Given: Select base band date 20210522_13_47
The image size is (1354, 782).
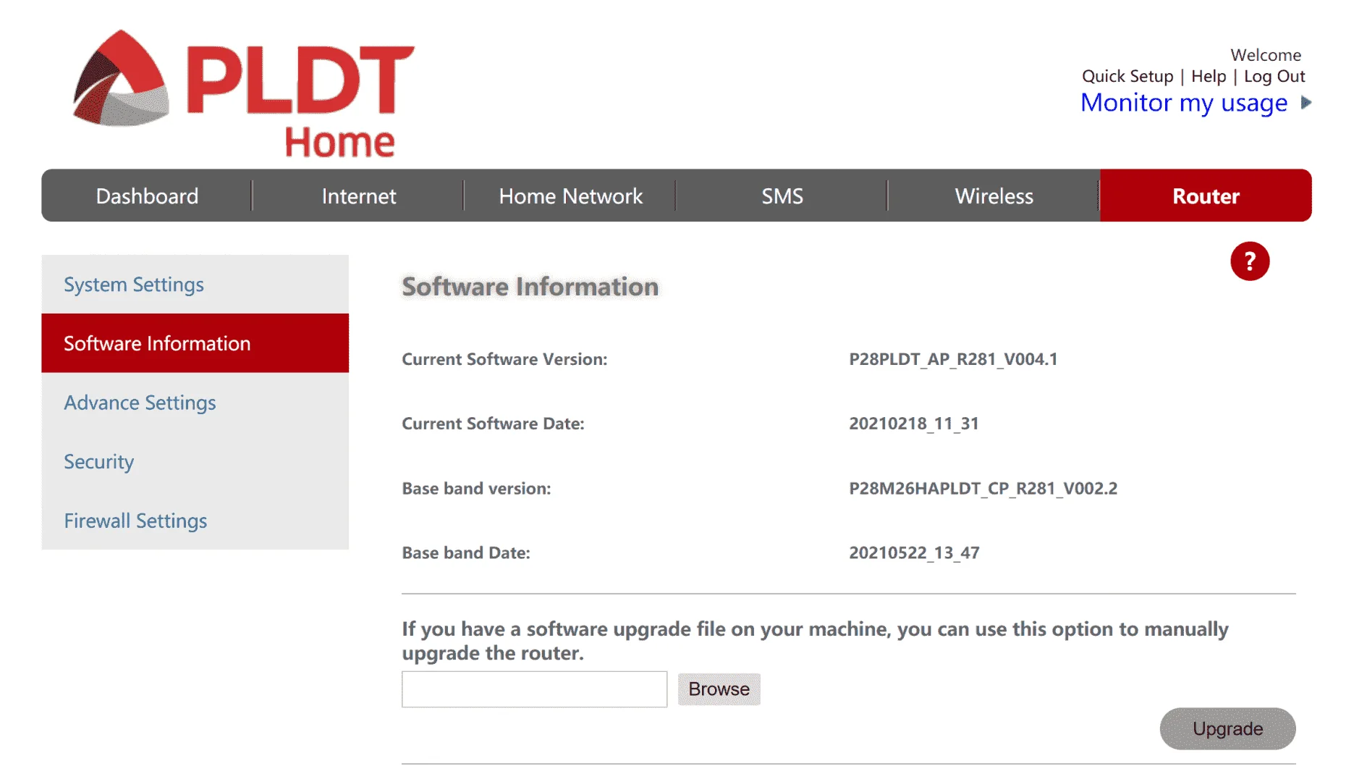Looking at the screenshot, I should [x=914, y=553].
